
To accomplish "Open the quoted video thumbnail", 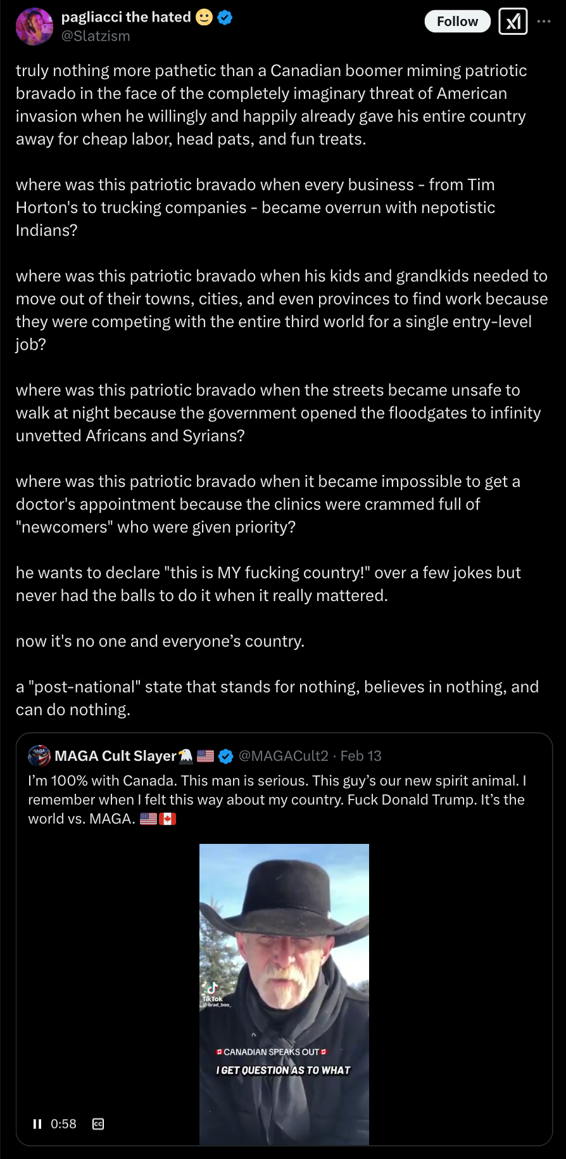I will 284,994.
